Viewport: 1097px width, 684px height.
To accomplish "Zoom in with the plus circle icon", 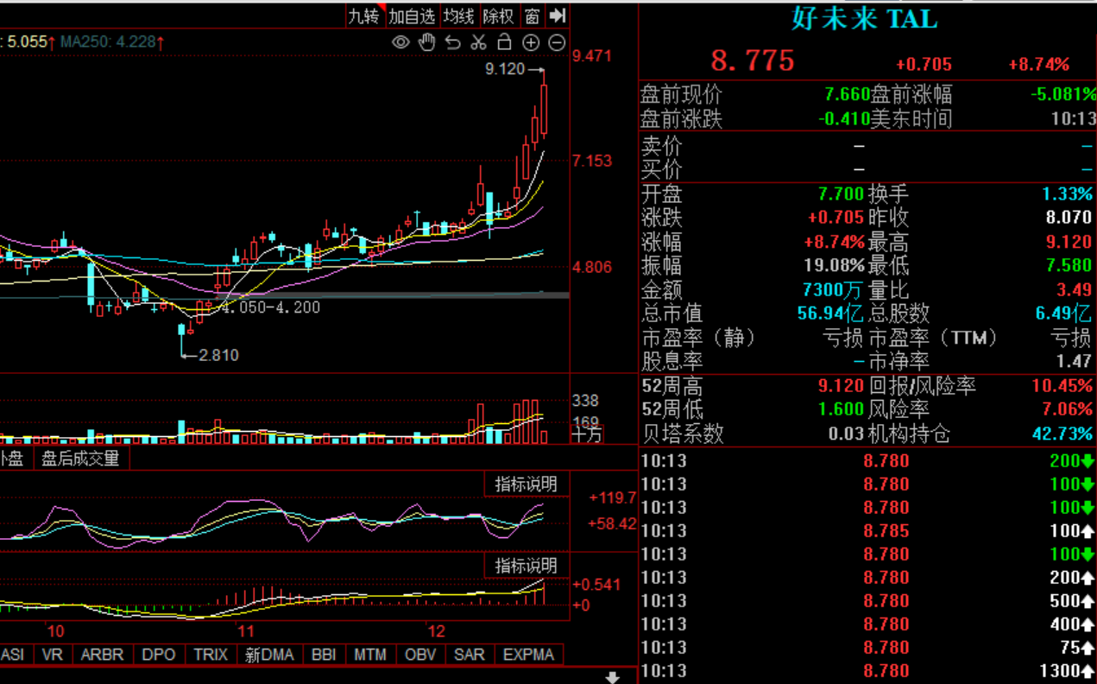I will coord(531,42).
